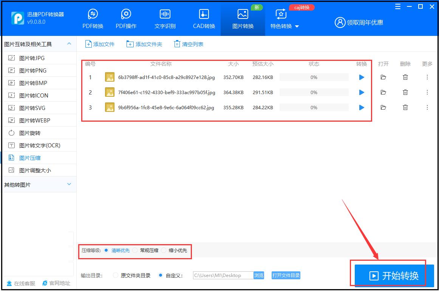Switch to the 图片转换 tab
439x291 pixels.
point(243,18)
